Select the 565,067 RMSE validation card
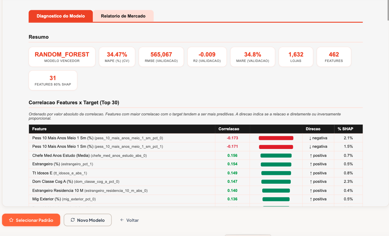This screenshot has height=236, width=389. click(x=161, y=57)
